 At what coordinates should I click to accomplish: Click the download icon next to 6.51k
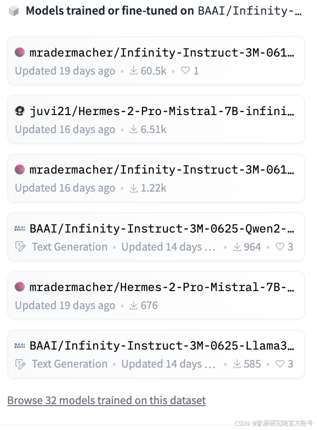tap(134, 130)
